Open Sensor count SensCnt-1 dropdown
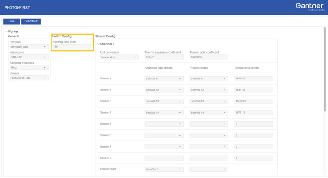The image size is (328, 178). click(164, 169)
